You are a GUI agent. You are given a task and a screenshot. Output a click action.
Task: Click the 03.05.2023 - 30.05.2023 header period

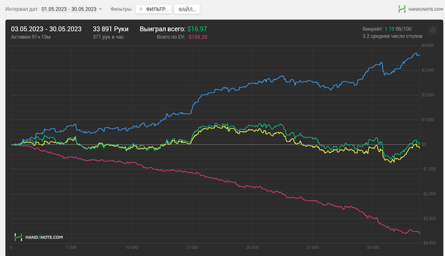tap(46, 29)
